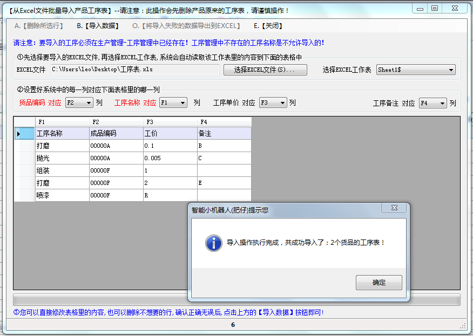Maximize the import window
The height and width of the screenshot is (336, 473).
point(435,8)
